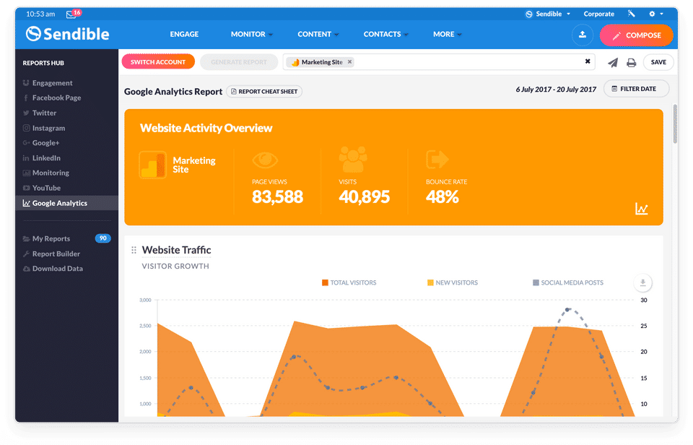The width and height of the screenshot is (693, 445).
Task: Select Google Analytics in Reports Hub
Action: point(66,203)
